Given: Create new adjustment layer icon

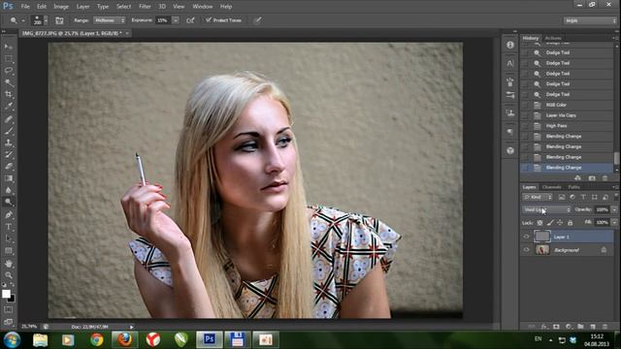Looking at the screenshot, I should [569, 327].
